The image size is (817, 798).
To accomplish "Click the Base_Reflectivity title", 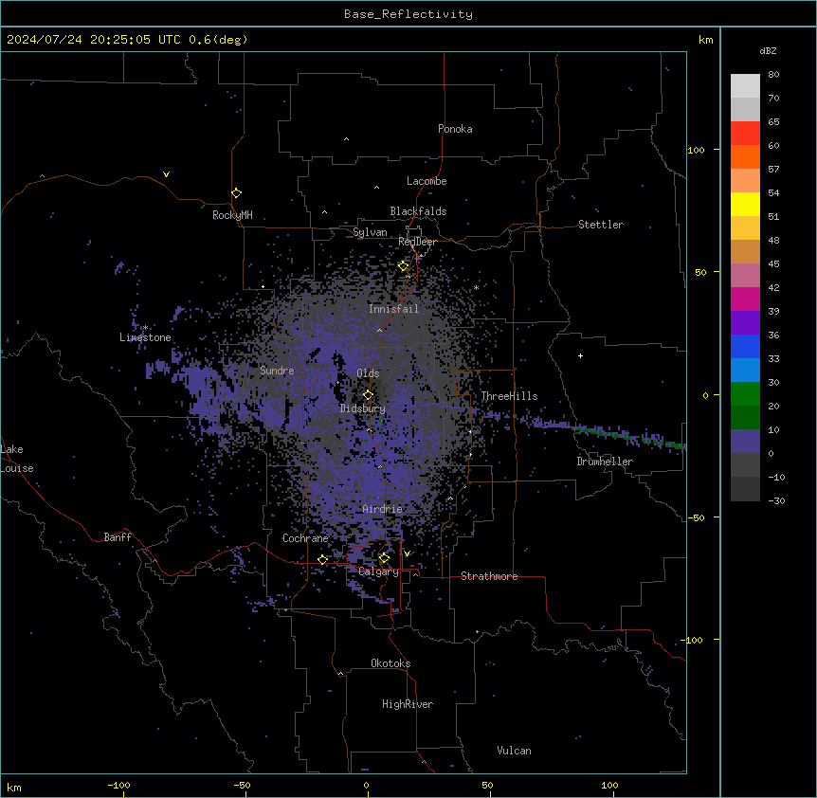I will tap(408, 14).
